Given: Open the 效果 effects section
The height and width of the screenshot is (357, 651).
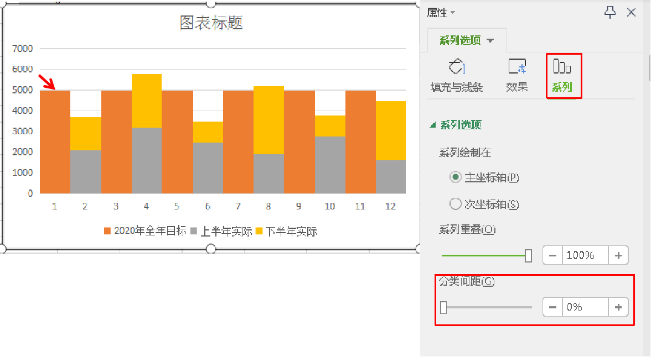Looking at the screenshot, I should [517, 76].
